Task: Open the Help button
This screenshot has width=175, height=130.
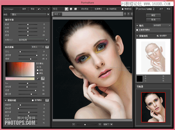Action: 168,9
